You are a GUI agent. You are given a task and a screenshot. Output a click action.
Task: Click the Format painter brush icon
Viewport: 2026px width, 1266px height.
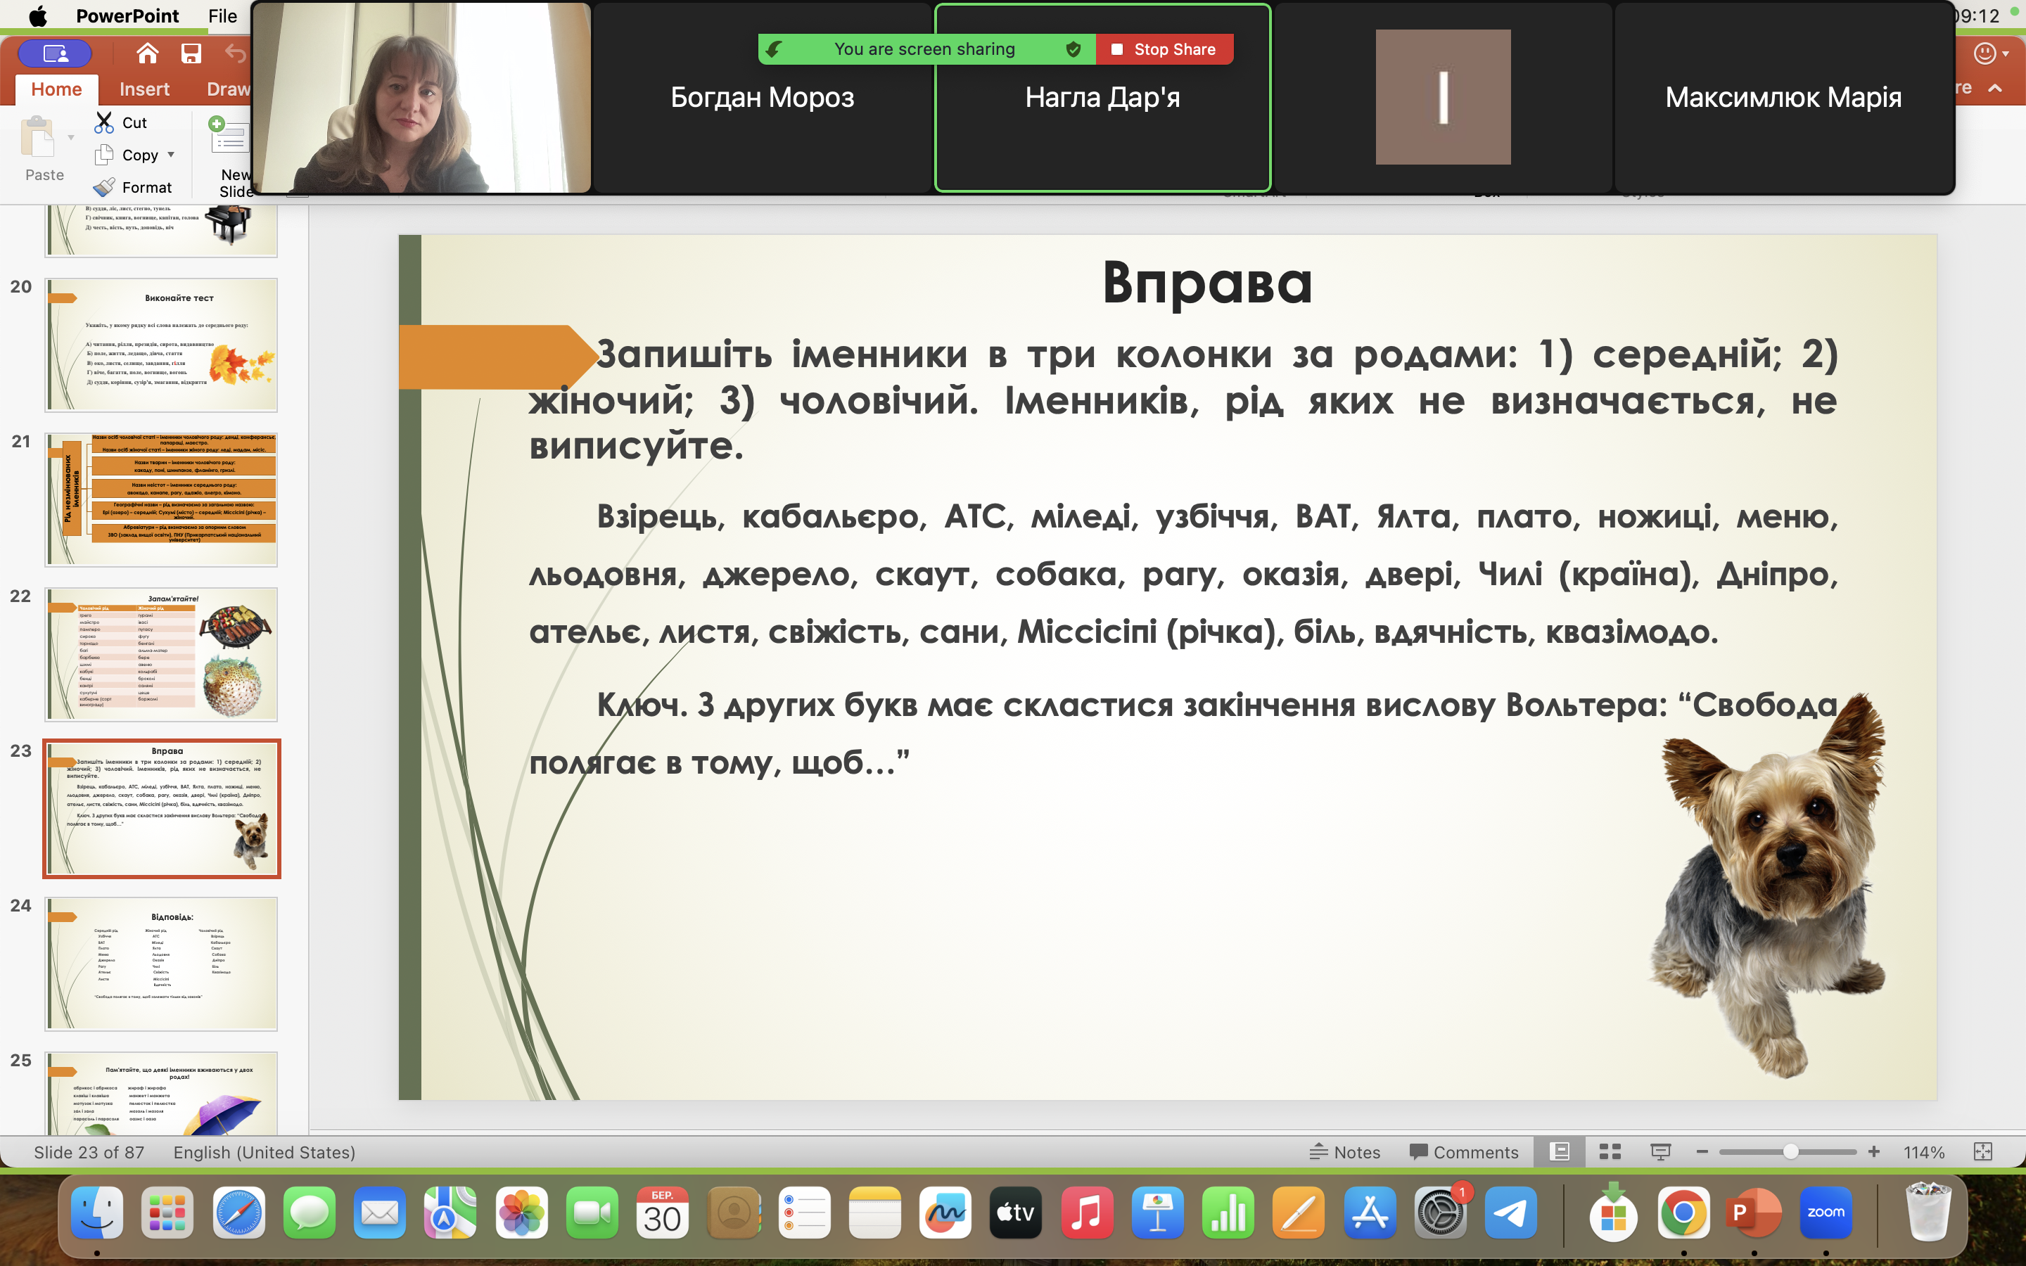click(104, 188)
